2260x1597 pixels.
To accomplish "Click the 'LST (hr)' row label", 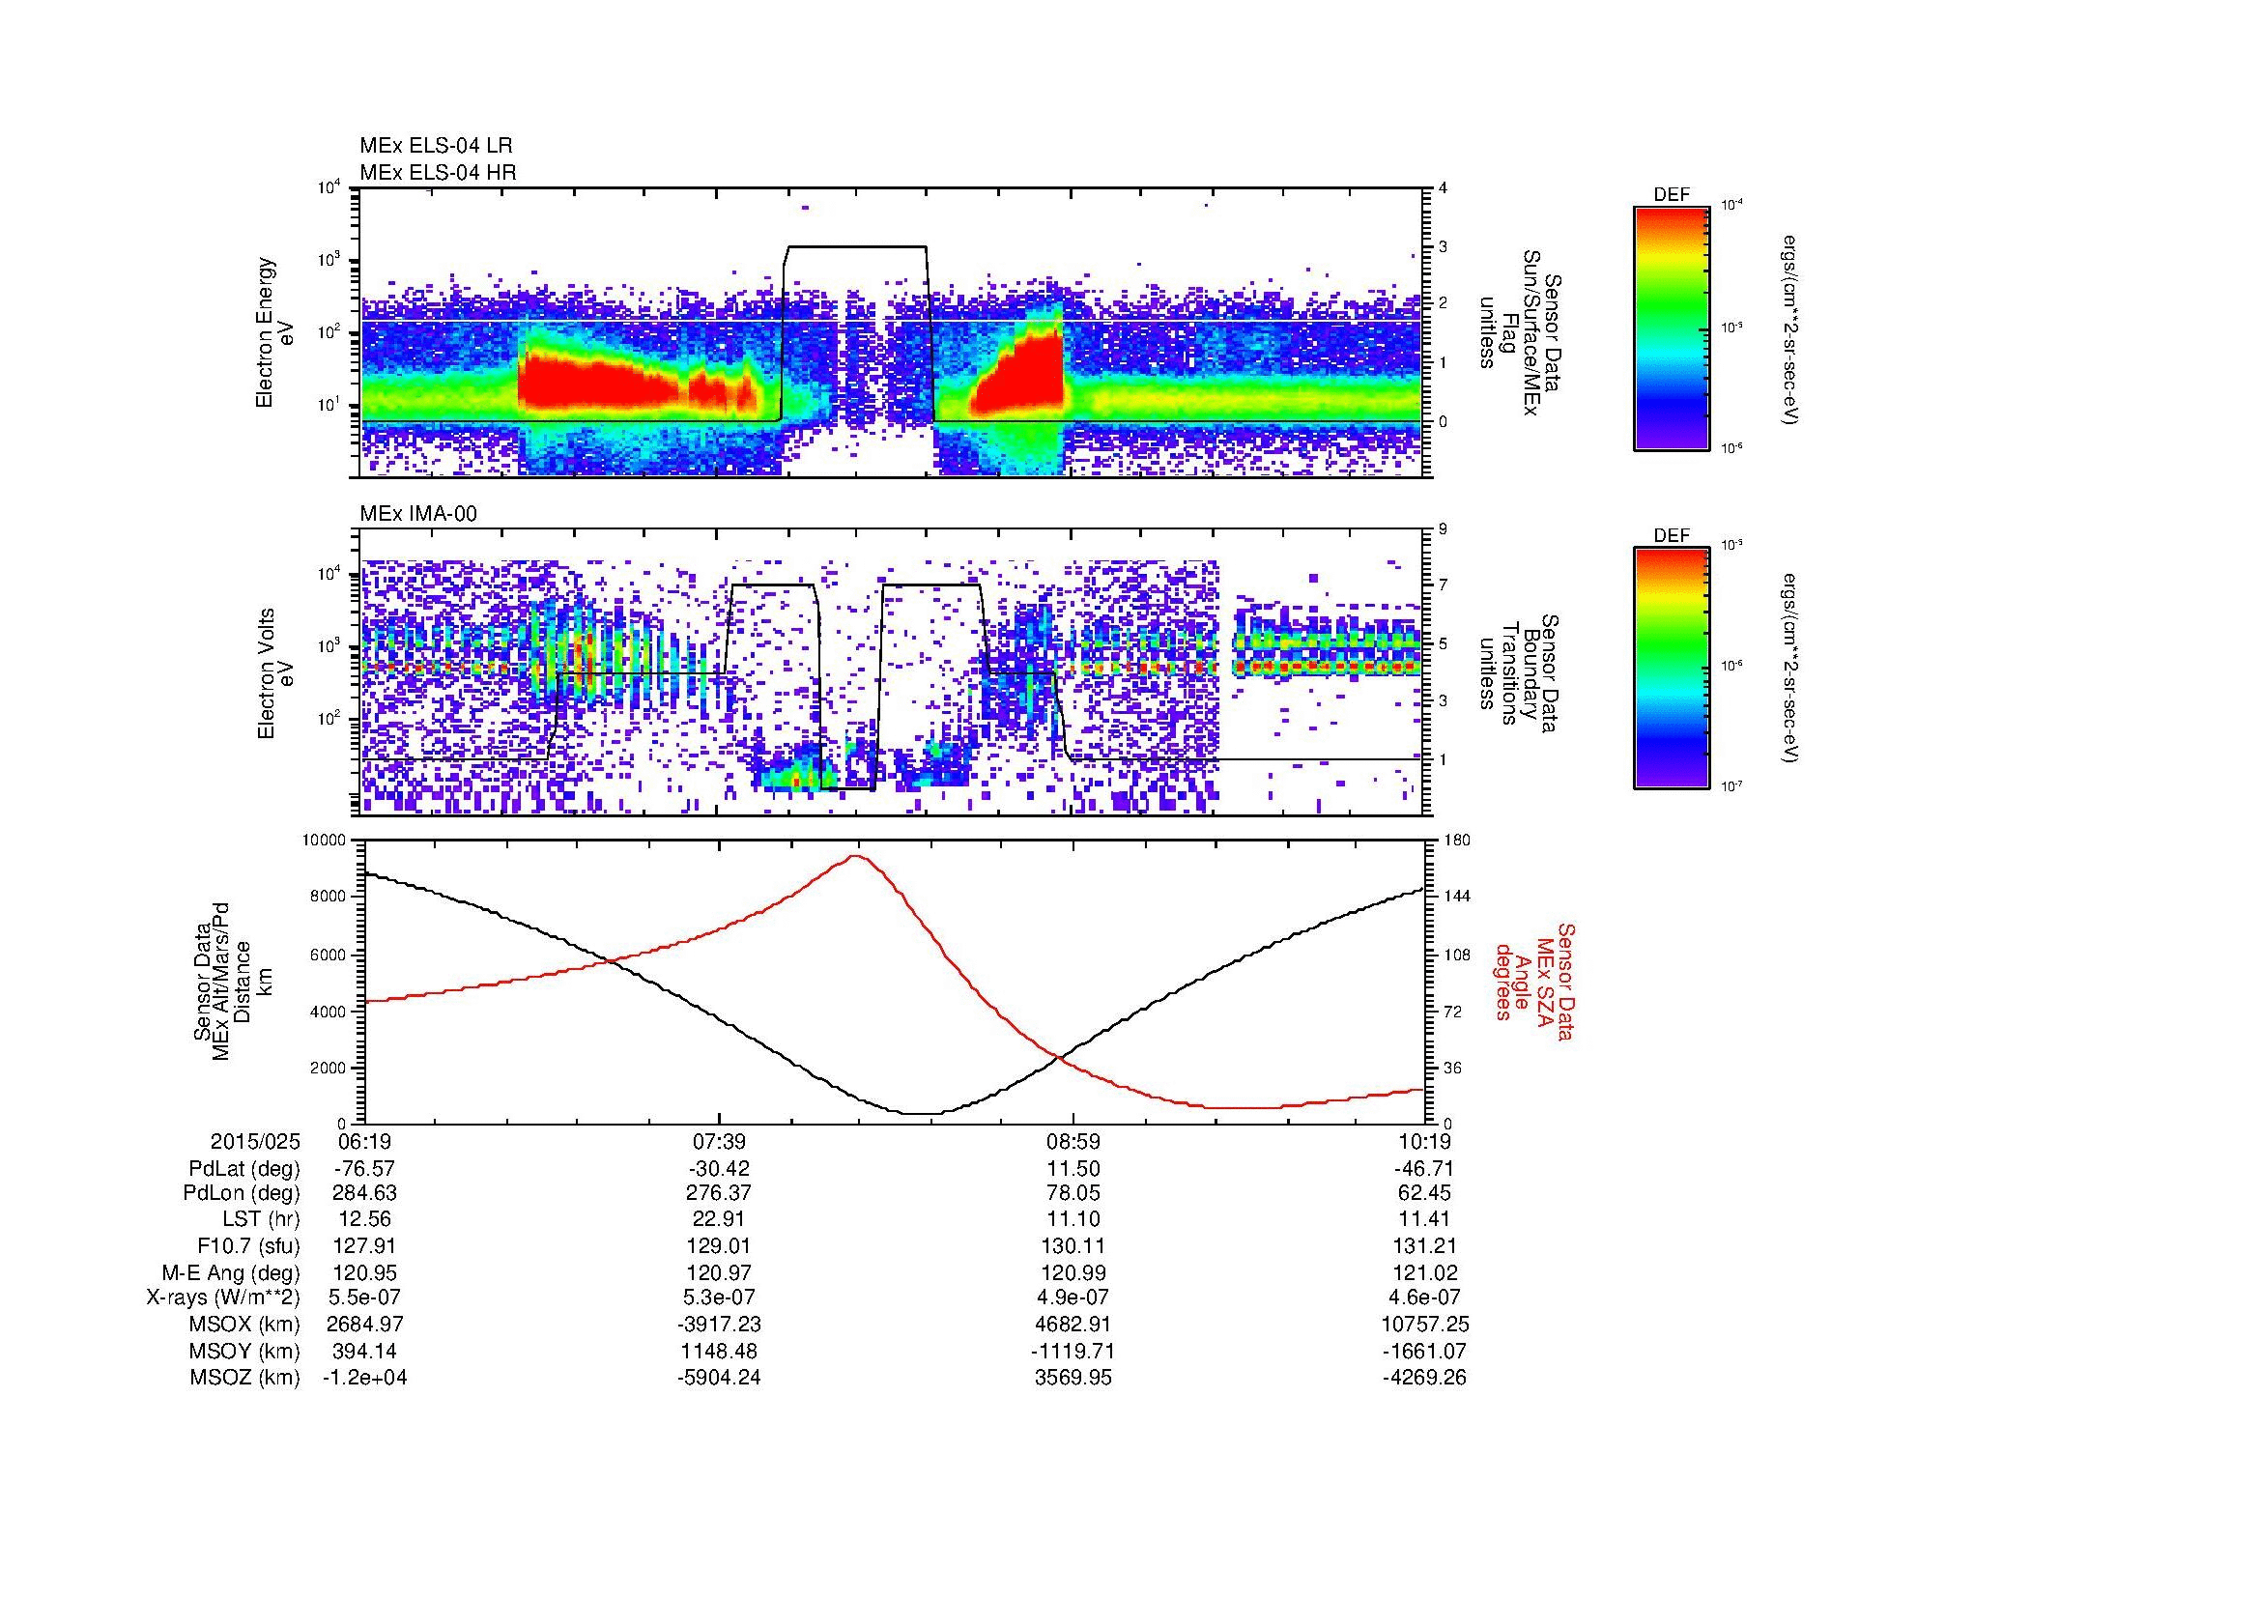I will point(261,1220).
